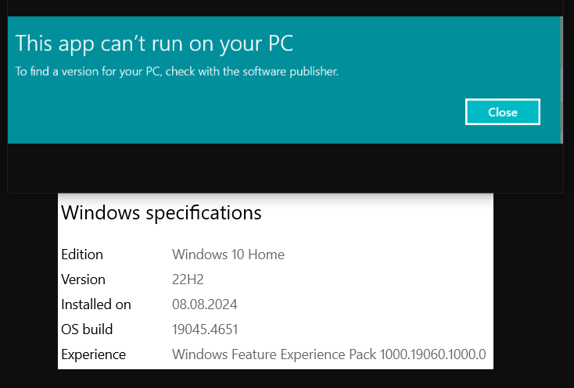Click the Installed on label
The image size is (574, 388).
(x=96, y=304)
